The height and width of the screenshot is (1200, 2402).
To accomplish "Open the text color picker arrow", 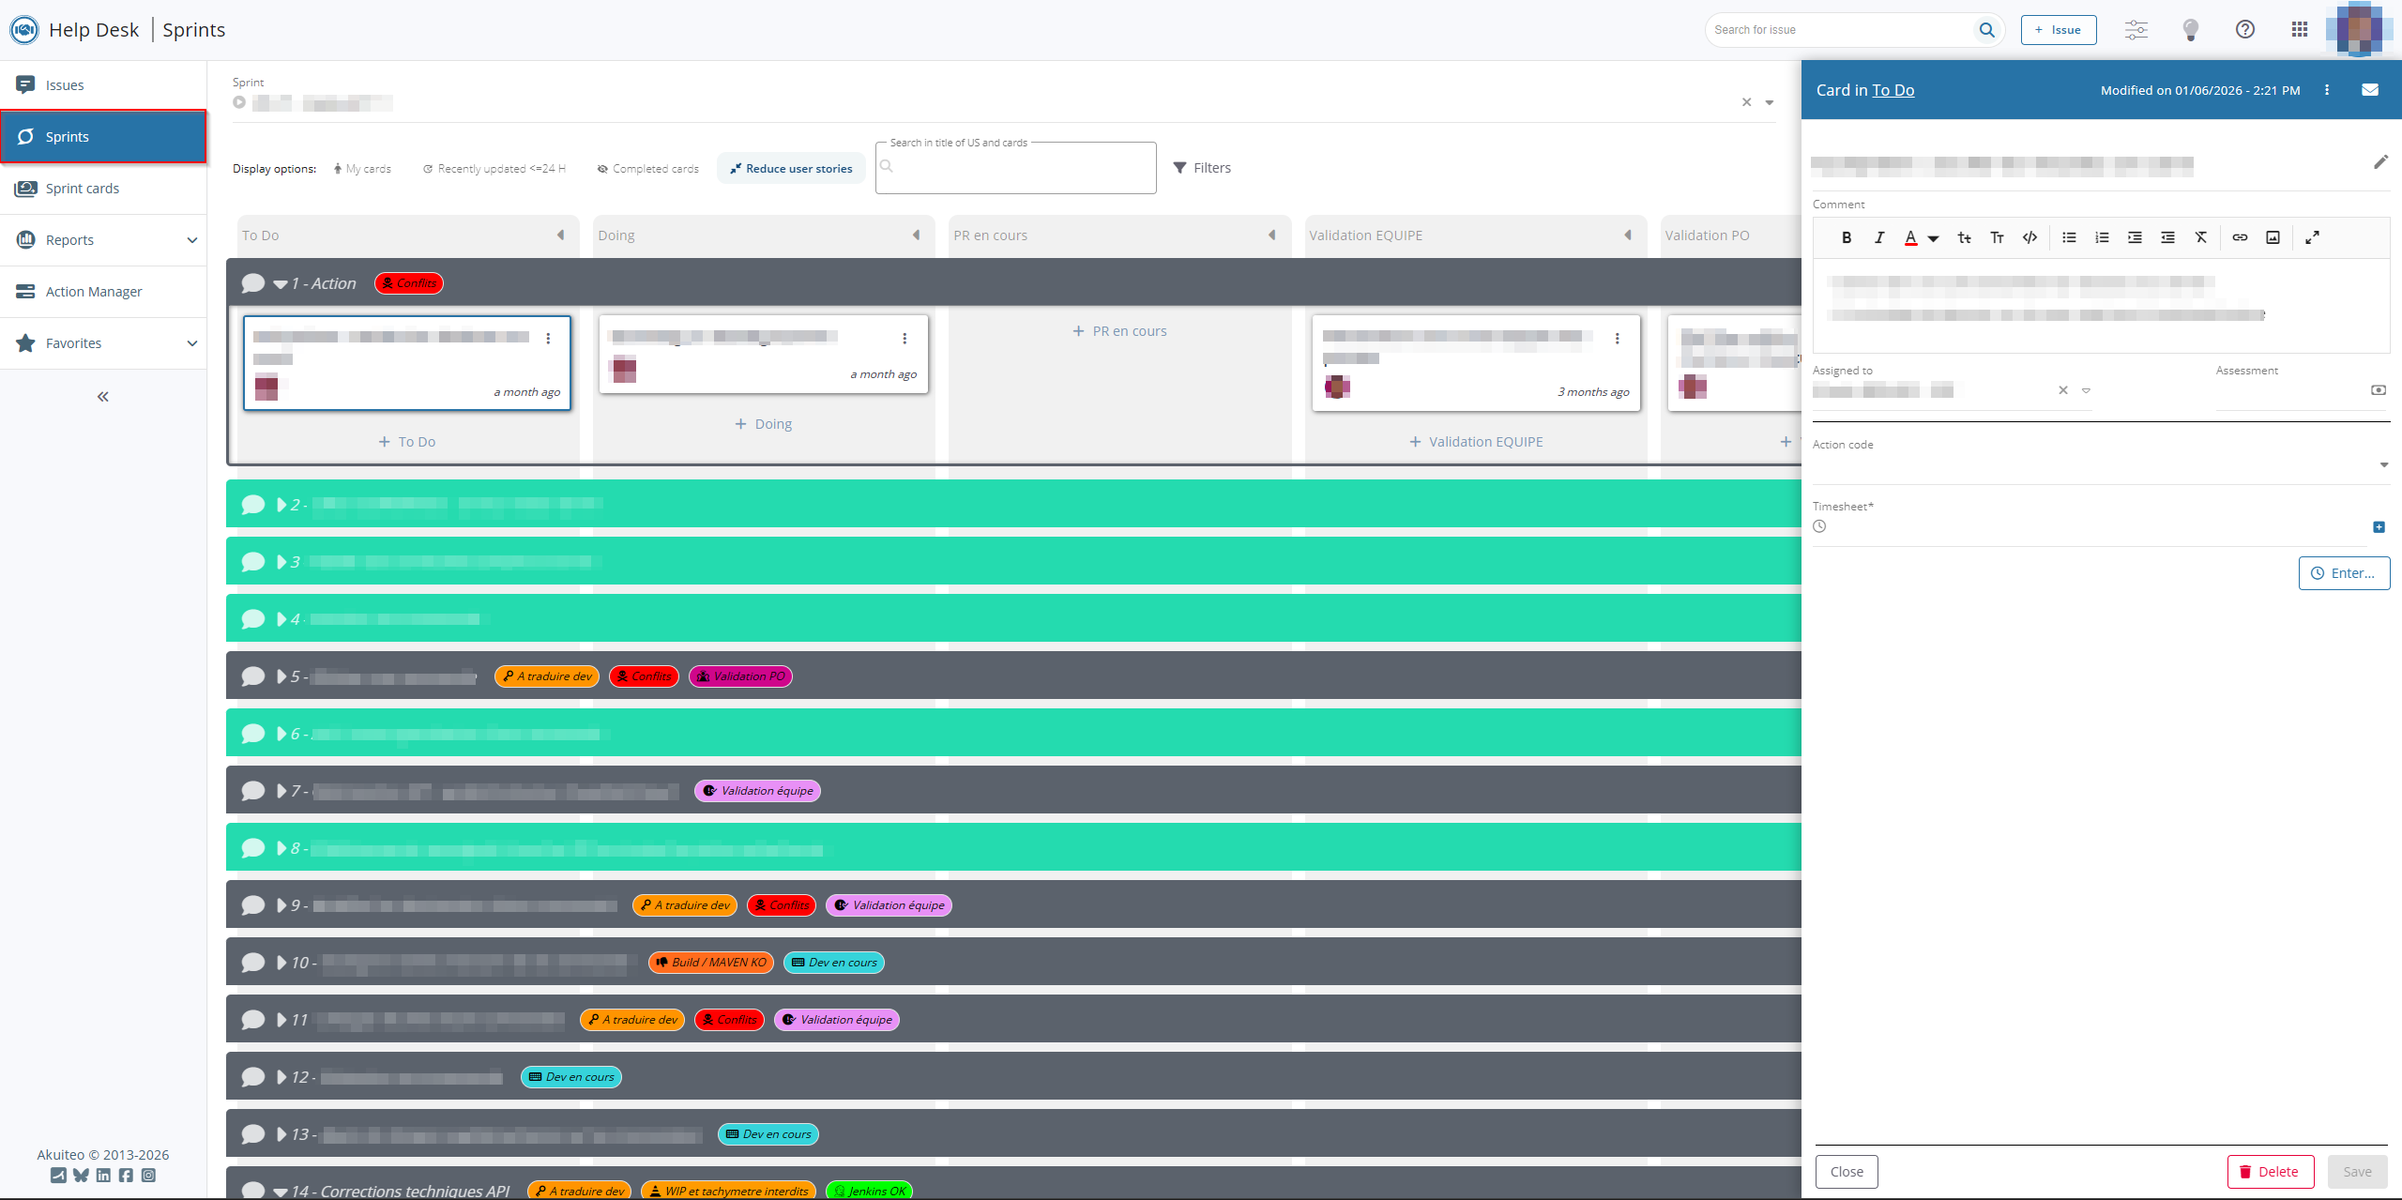I will [1933, 238].
